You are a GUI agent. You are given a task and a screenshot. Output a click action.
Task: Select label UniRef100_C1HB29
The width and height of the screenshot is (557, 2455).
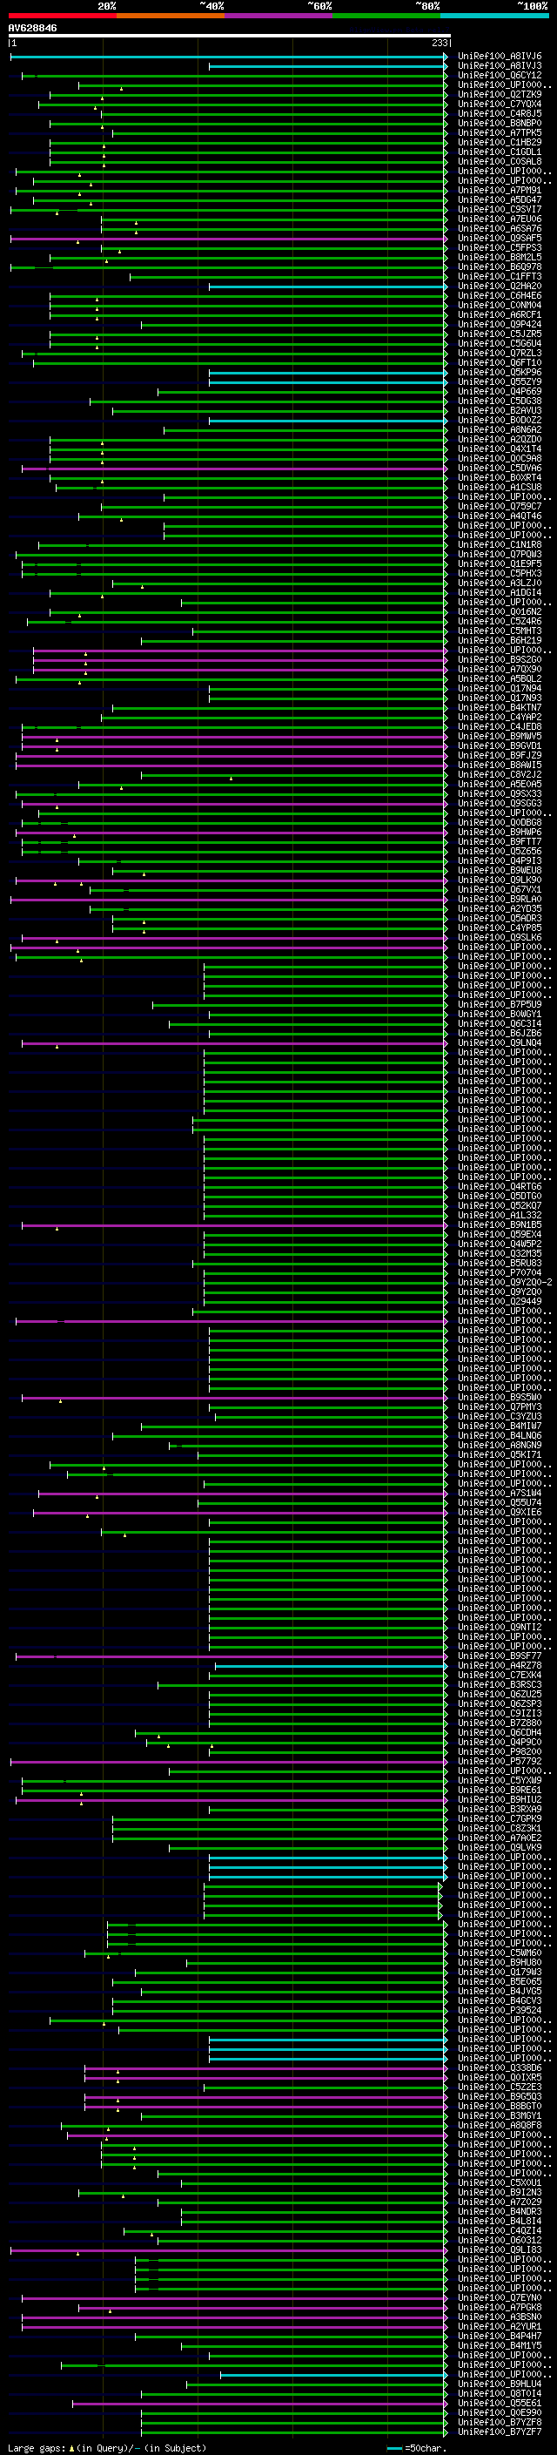click(x=499, y=142)
